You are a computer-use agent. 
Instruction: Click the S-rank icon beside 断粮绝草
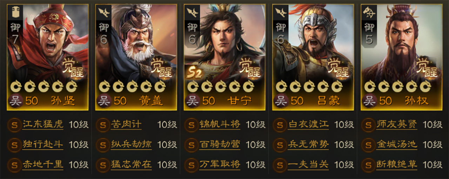coord(368,164)
